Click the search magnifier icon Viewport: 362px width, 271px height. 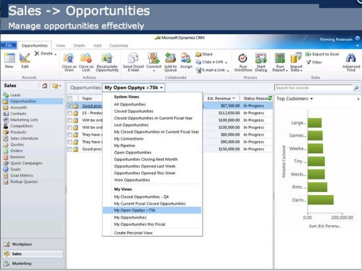[357, 88]
